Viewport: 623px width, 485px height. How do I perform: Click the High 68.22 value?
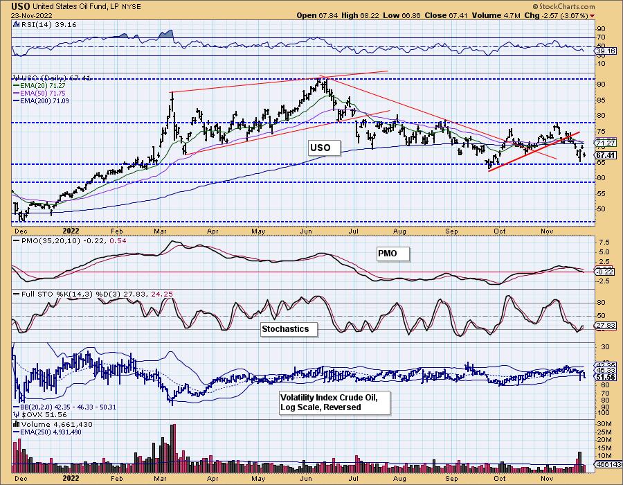point(360,15)
